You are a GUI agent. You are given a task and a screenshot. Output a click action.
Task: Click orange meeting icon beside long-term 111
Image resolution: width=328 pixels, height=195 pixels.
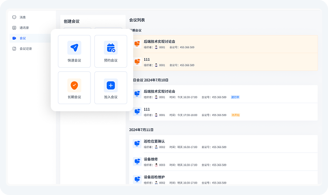137,62
